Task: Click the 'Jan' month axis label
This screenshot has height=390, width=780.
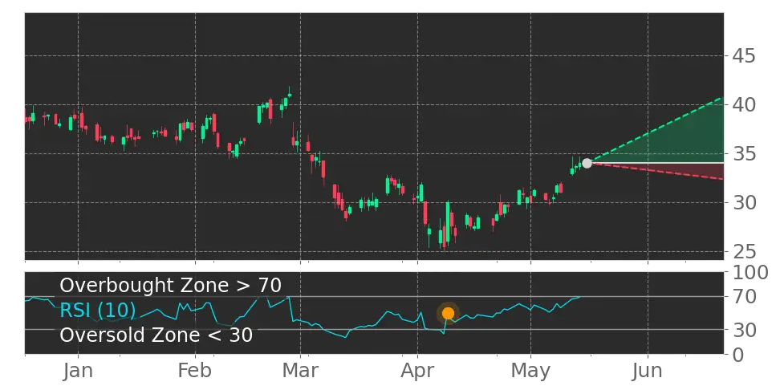Action: (x=78, y=371)
